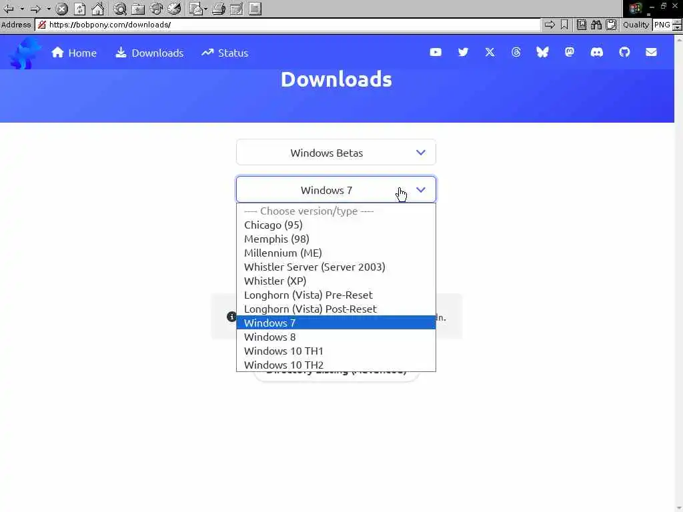Screen dimensions: 683x512
Task: Select Windows 10 TH1 option
Action: [x=336, y=351]
